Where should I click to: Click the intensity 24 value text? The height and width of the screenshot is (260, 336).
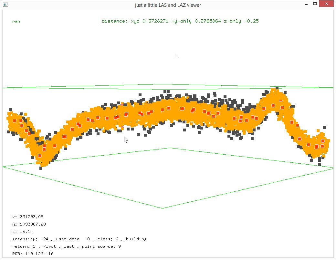point(30,239)
